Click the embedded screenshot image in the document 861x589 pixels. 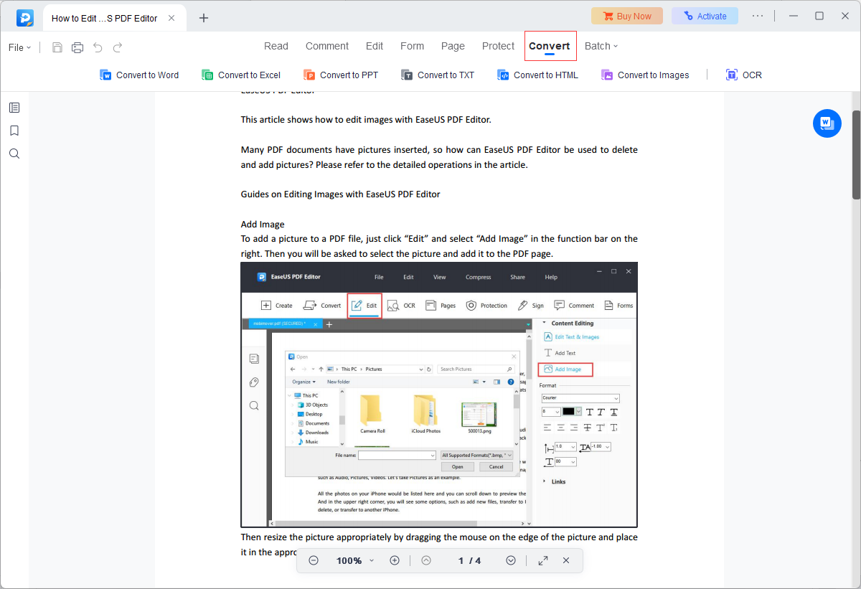(x=439, y=395)
